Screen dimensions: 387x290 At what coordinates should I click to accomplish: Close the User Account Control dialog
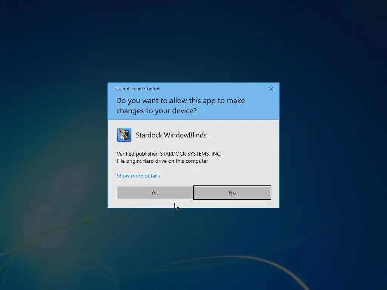(271, 89)
